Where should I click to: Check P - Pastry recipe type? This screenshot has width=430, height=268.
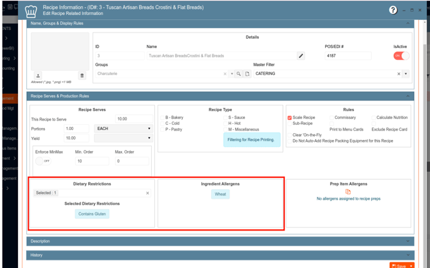[162, 129]
